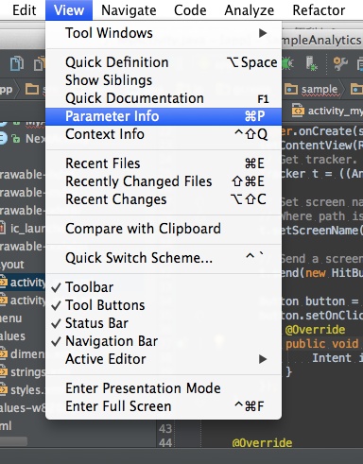363x464 pixels.
Task: Click the @Override annotation on line 44
Action: [262, 443]
